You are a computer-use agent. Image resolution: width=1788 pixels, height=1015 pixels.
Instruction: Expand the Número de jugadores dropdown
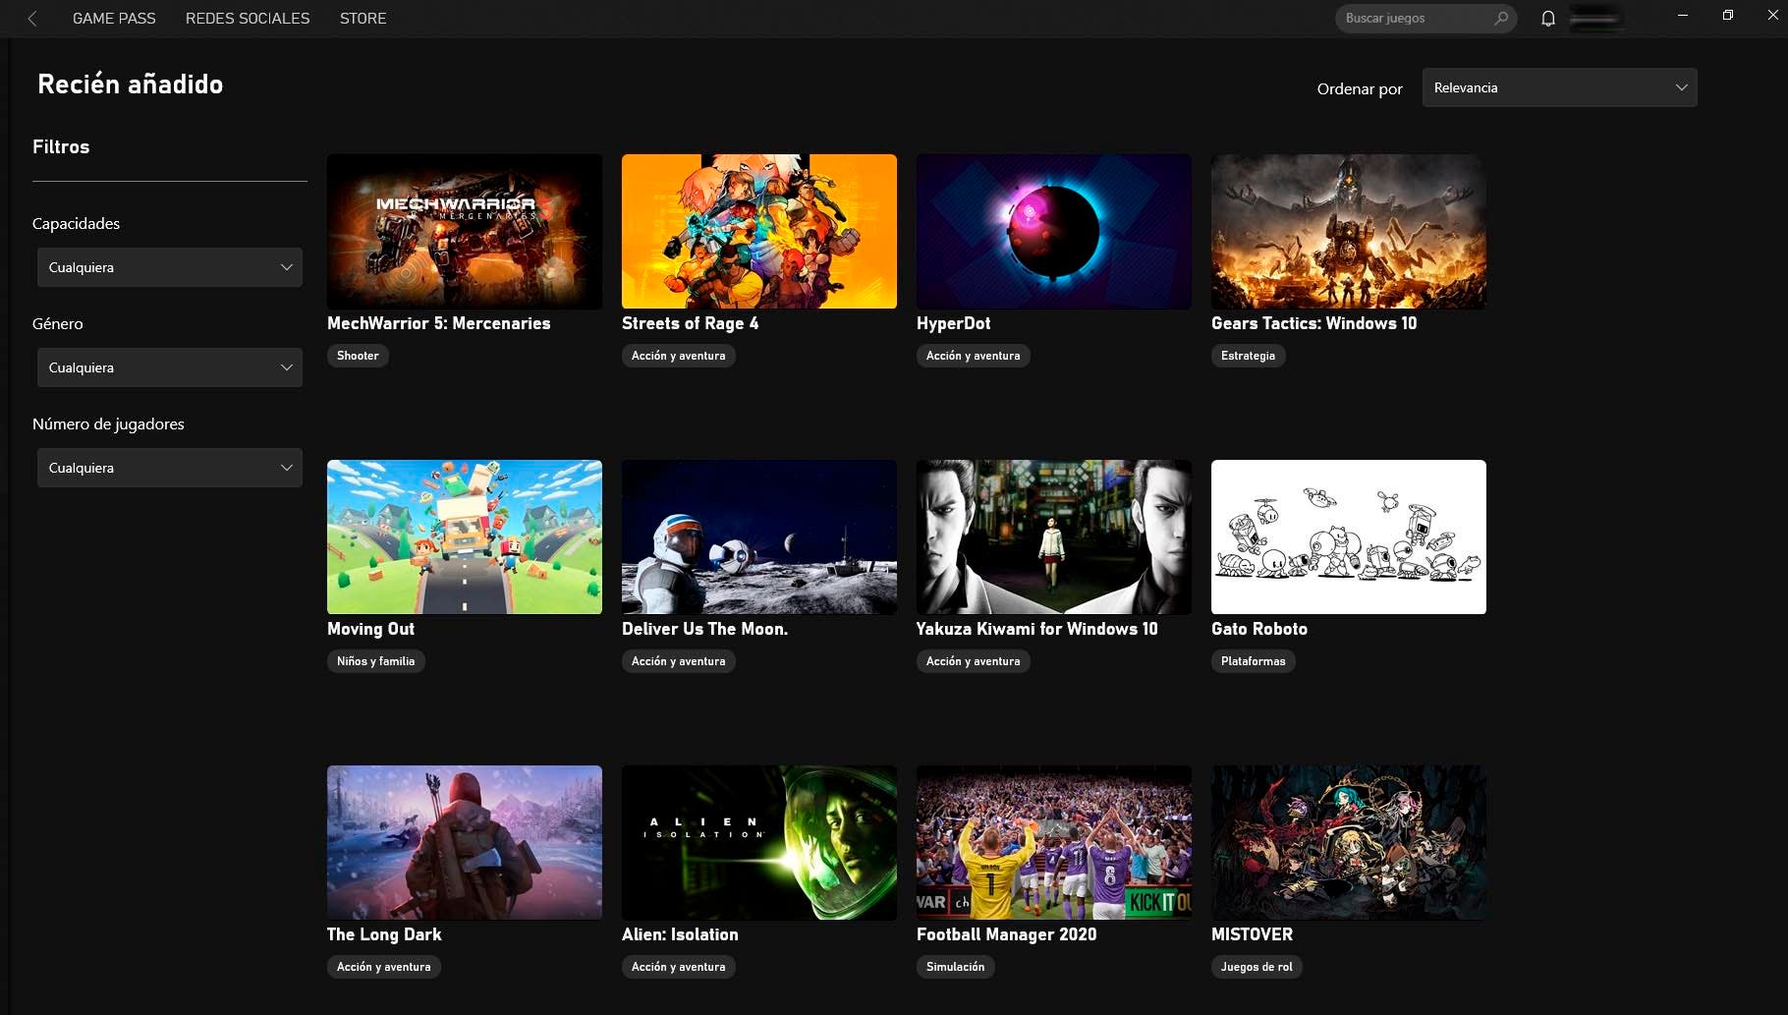click(170, 468)
